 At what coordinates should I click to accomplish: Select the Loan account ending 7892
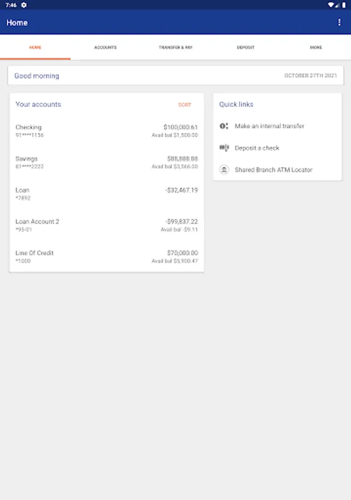pyautogui.click(x=106, y=193)
